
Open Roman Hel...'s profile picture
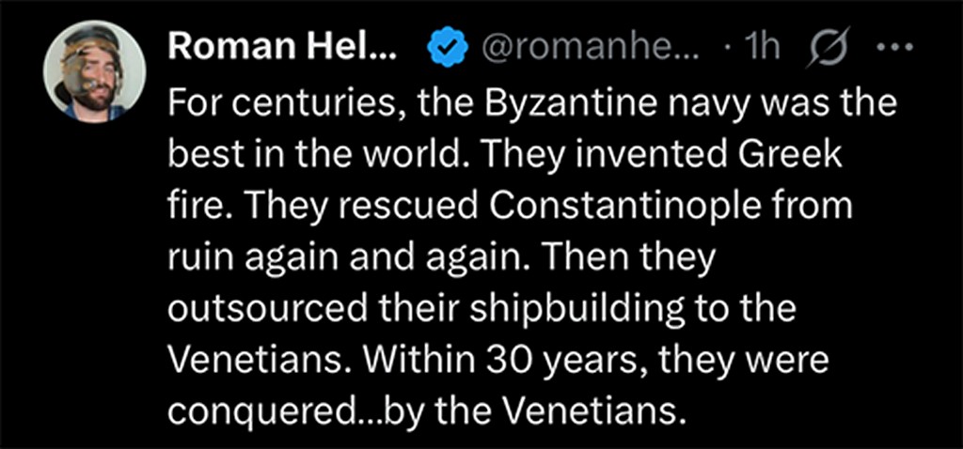95,71
